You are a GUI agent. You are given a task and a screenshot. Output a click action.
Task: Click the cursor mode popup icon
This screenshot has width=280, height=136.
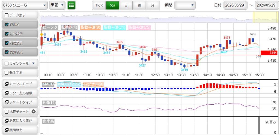pyautogui.click(x=7, y=84)
